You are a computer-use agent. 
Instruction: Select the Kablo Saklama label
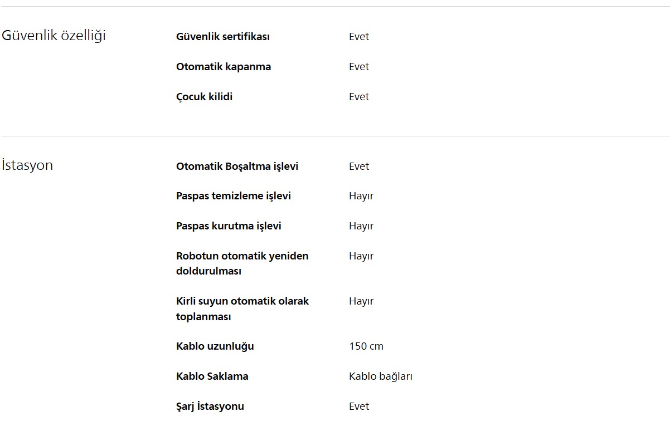pos(212,376)
